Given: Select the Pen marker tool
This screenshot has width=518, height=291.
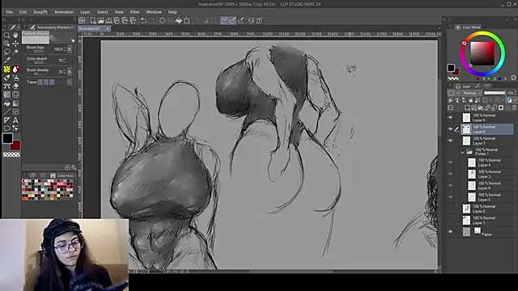Looking at the screenshot, I should tap(6, 78).
